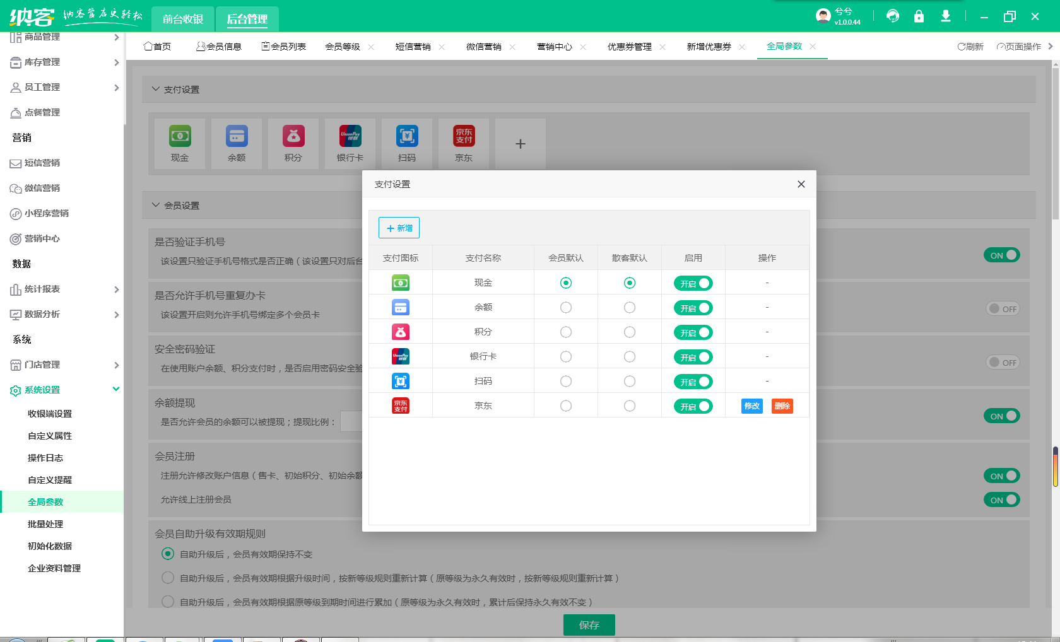Click the 新增 button in payment dialog
The height and width of the screenshot is (642, 1060).
pos(398,227)
